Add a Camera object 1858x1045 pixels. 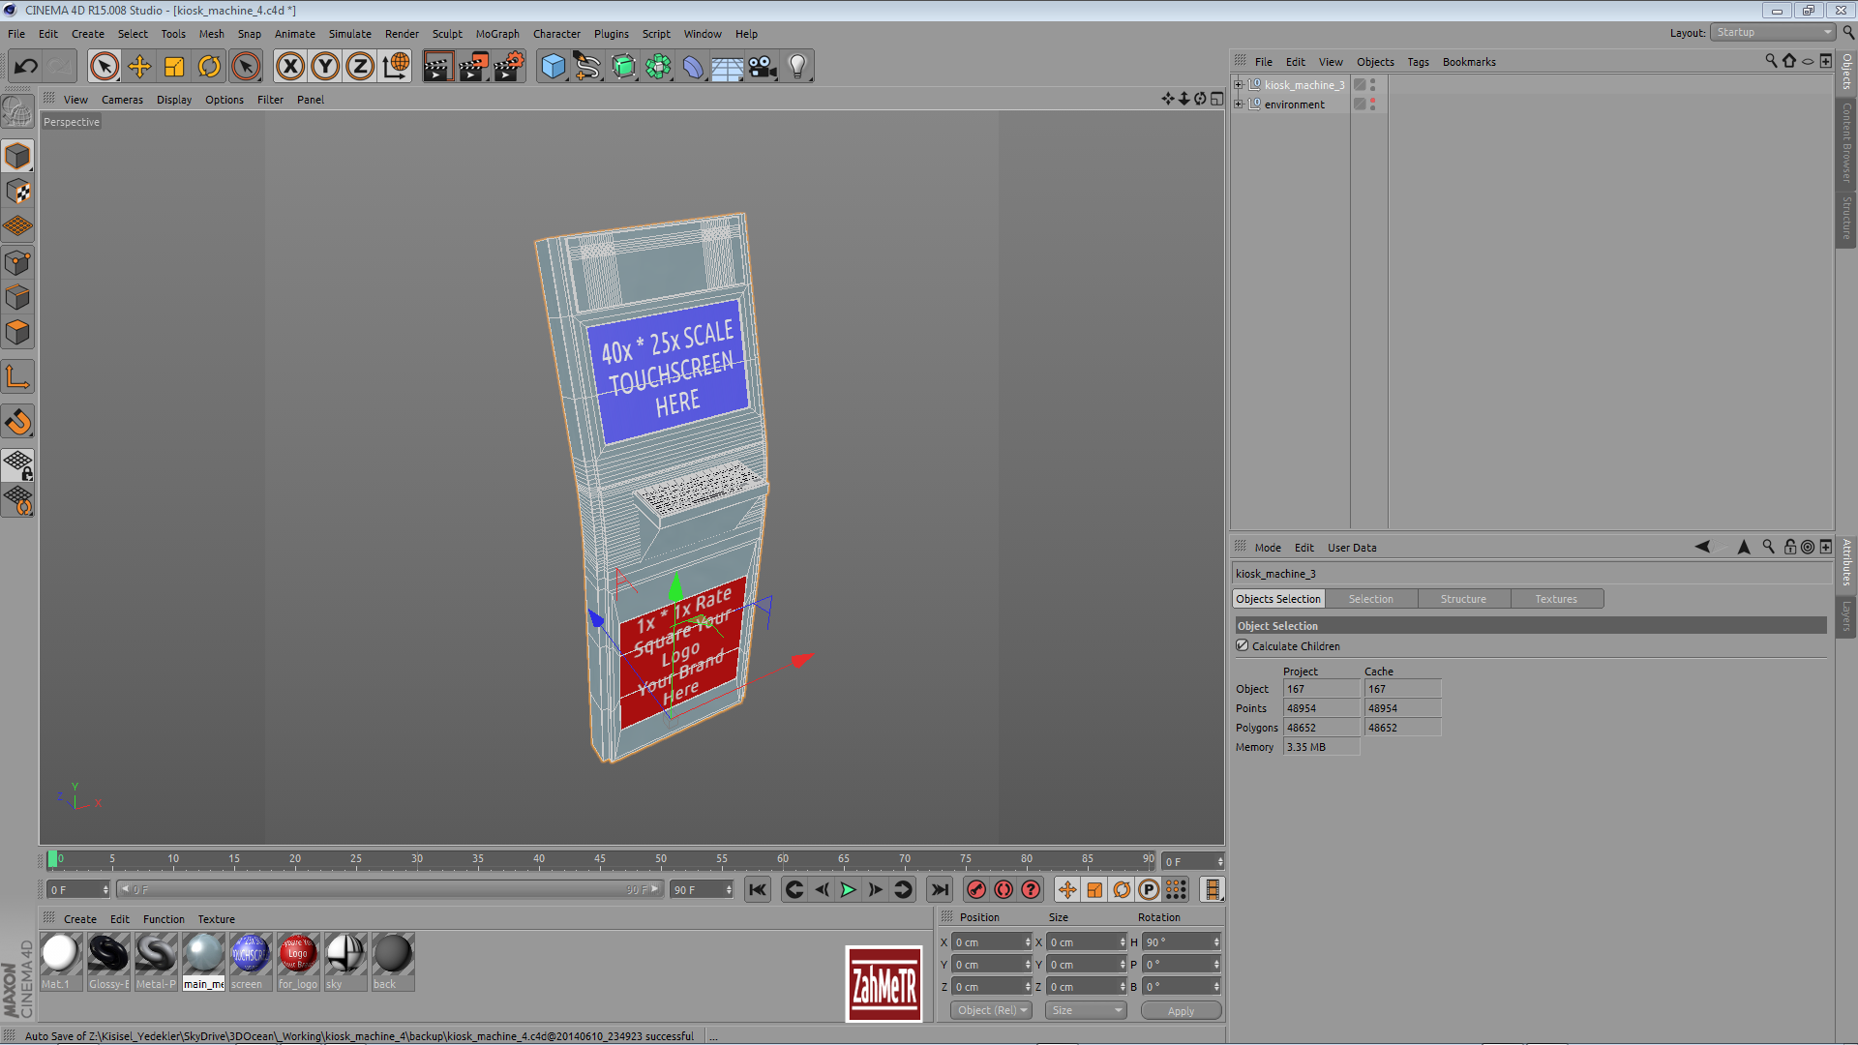coord(763,67)
